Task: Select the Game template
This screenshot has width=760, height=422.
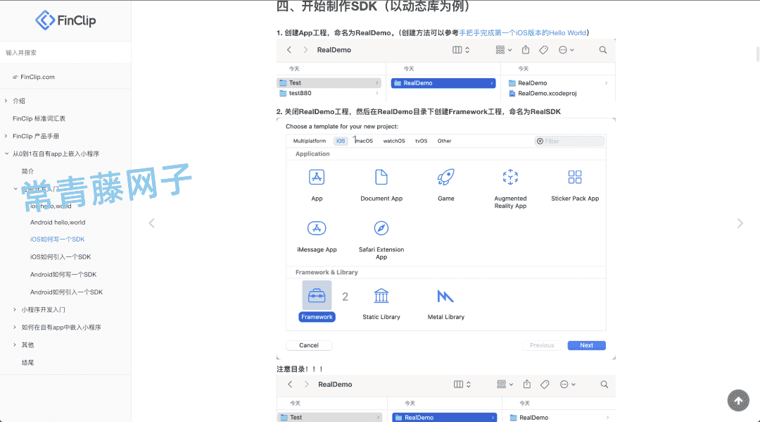Action: pyautogui.click(x=446, y=185)
